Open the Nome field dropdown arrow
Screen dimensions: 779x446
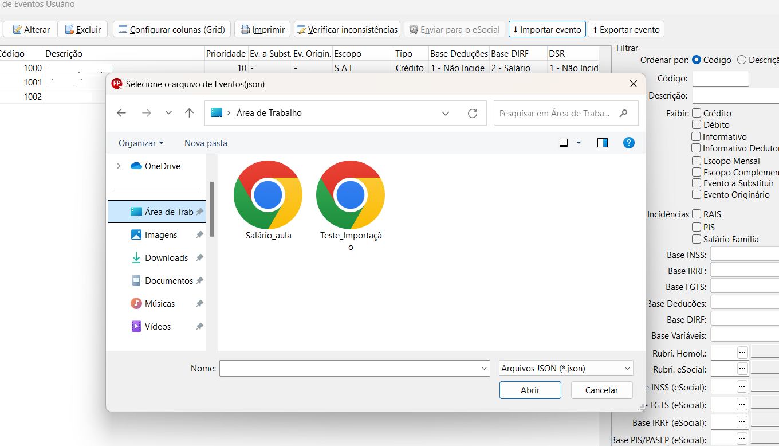point(485,369)
